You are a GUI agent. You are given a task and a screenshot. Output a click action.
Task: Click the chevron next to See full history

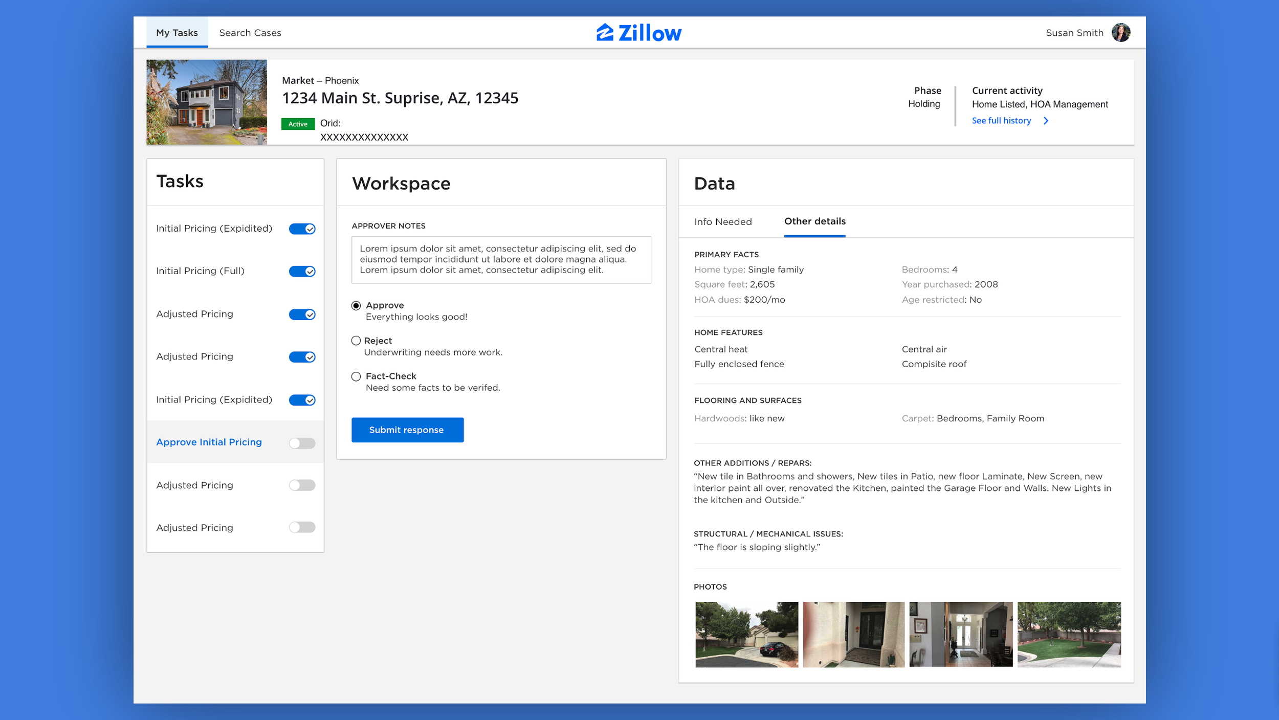click(1046, 121)
